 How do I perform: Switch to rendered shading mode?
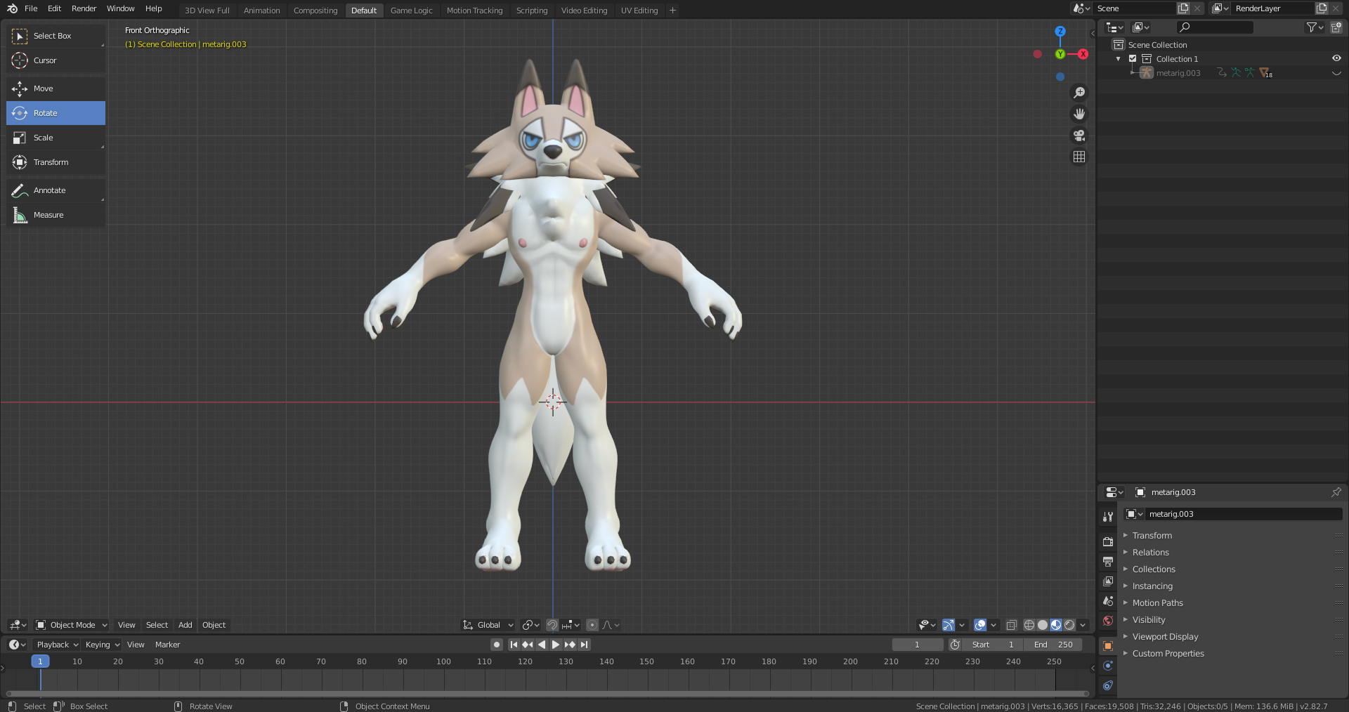click(1069, 625)
